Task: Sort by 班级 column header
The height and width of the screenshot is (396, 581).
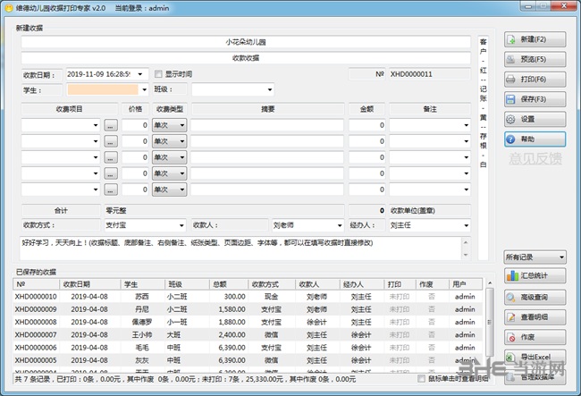Action: tap(187, 284)
